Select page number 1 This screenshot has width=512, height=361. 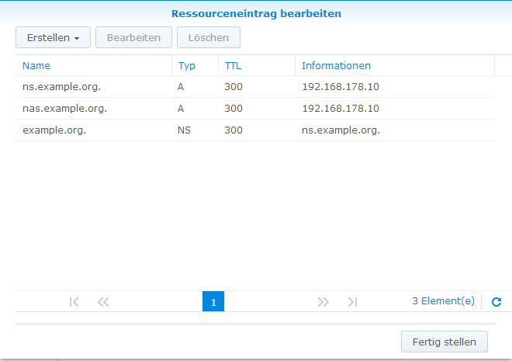[213, 301]
